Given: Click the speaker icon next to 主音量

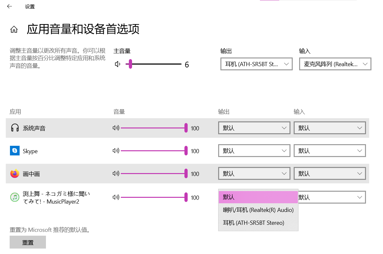Looking at the screenshot, I should (x=118, y=64).
